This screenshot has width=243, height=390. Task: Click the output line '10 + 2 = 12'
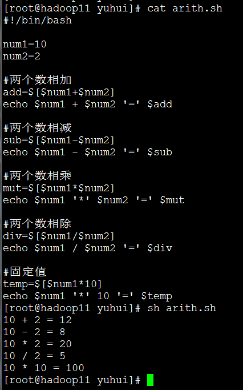coord(37,320)
